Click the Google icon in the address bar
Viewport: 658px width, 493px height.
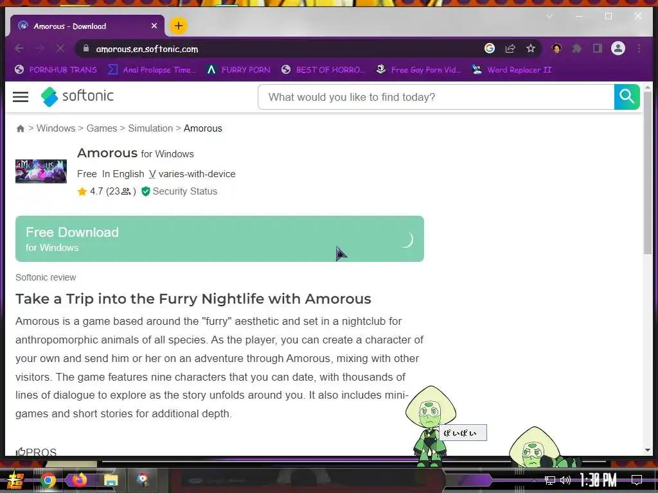489,49
